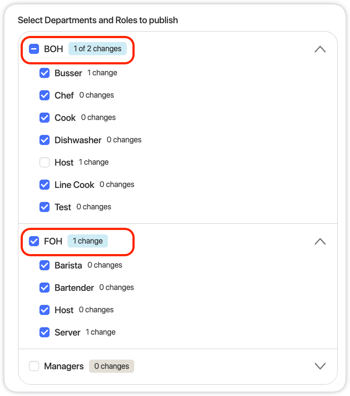Uncheck the FOH department checkbox
The height and width of the screenshot is (396, 350).
click(x=34, y=241)
